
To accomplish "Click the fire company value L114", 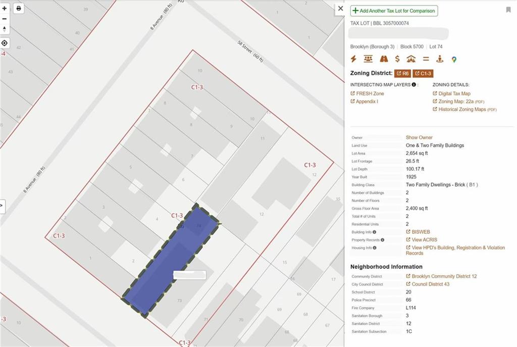I will tap(411, 308).
